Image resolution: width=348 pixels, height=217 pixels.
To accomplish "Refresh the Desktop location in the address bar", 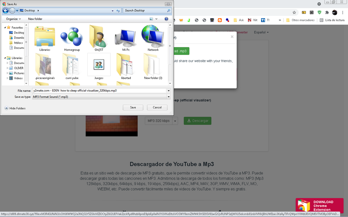I will (x=118, y=11).
